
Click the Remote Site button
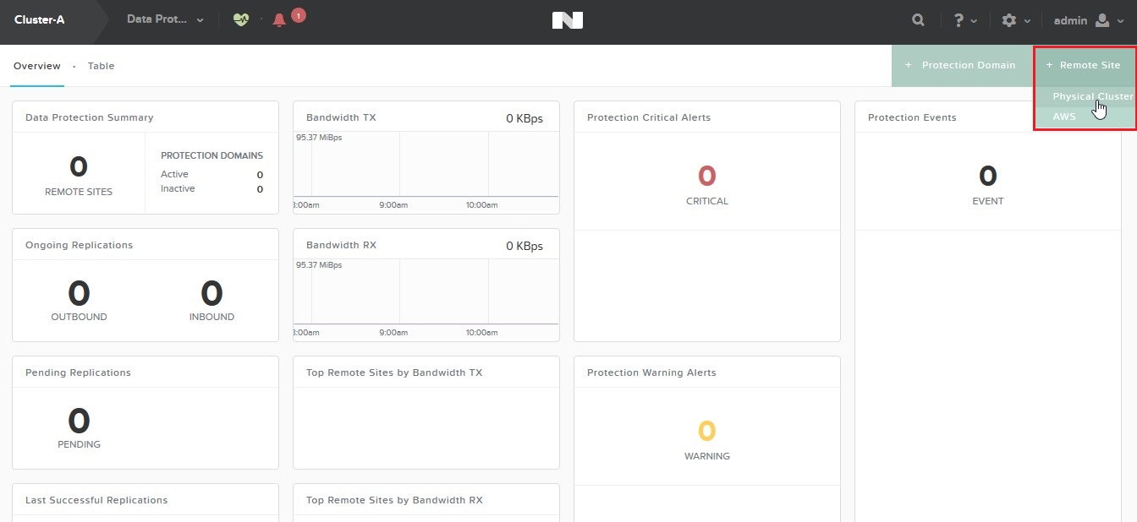click(x=1084, y=65)
